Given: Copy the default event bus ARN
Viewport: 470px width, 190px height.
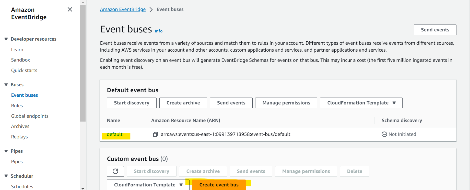Looking at the screenshot, I should tap(155, 134).
